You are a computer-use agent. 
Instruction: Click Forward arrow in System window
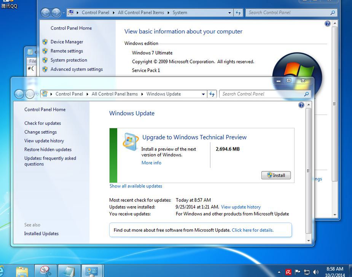tap(56, 13)
